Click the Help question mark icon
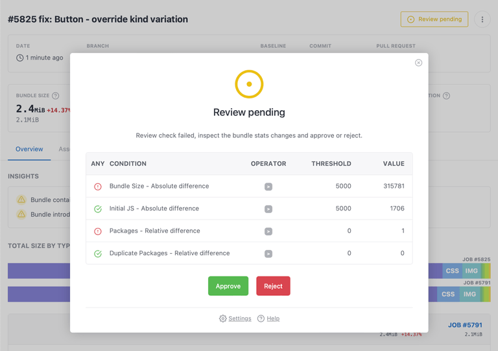 coord(261,319)
